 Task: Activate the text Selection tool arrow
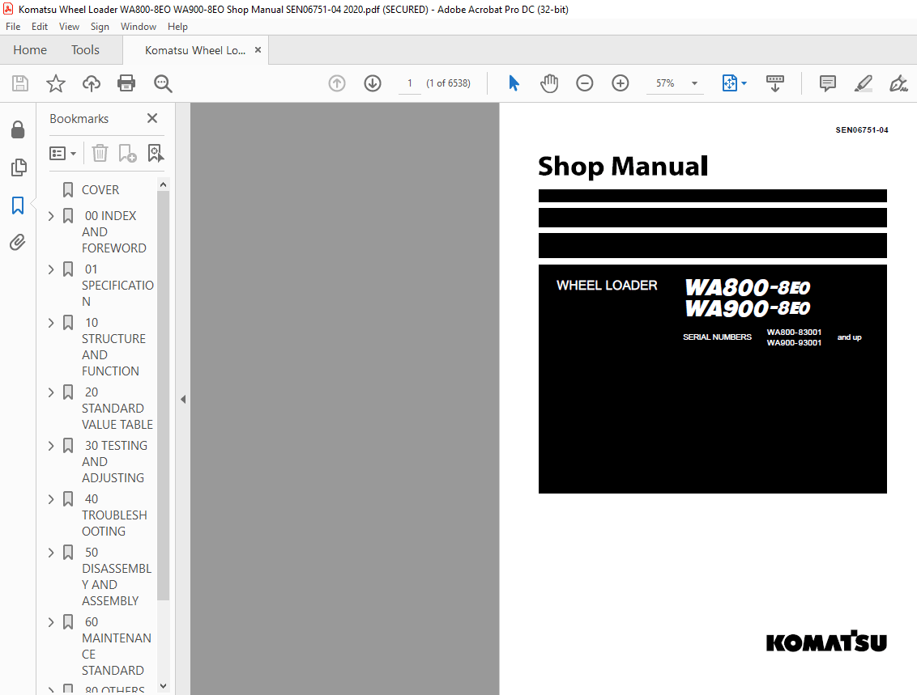[x=514, y=83]
